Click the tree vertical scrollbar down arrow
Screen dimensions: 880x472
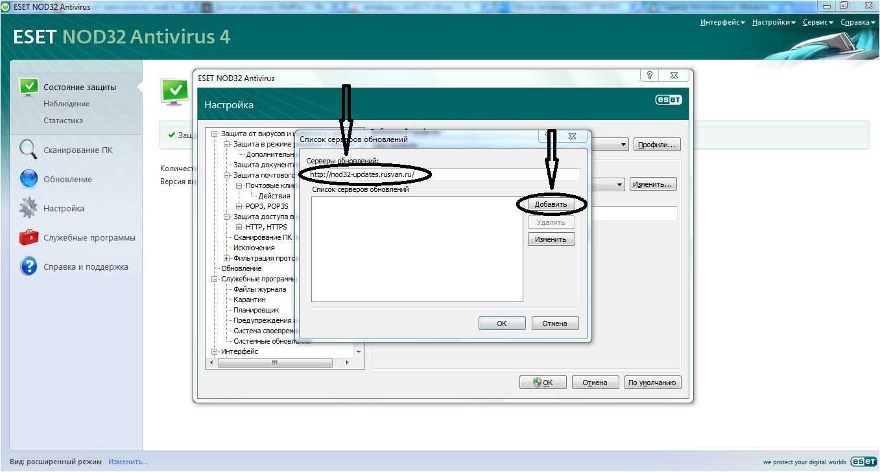[x=359, y=351]
